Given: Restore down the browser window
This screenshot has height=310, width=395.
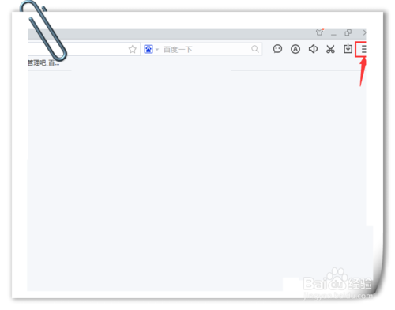Looking at the screenshot, I should [348, 32].
